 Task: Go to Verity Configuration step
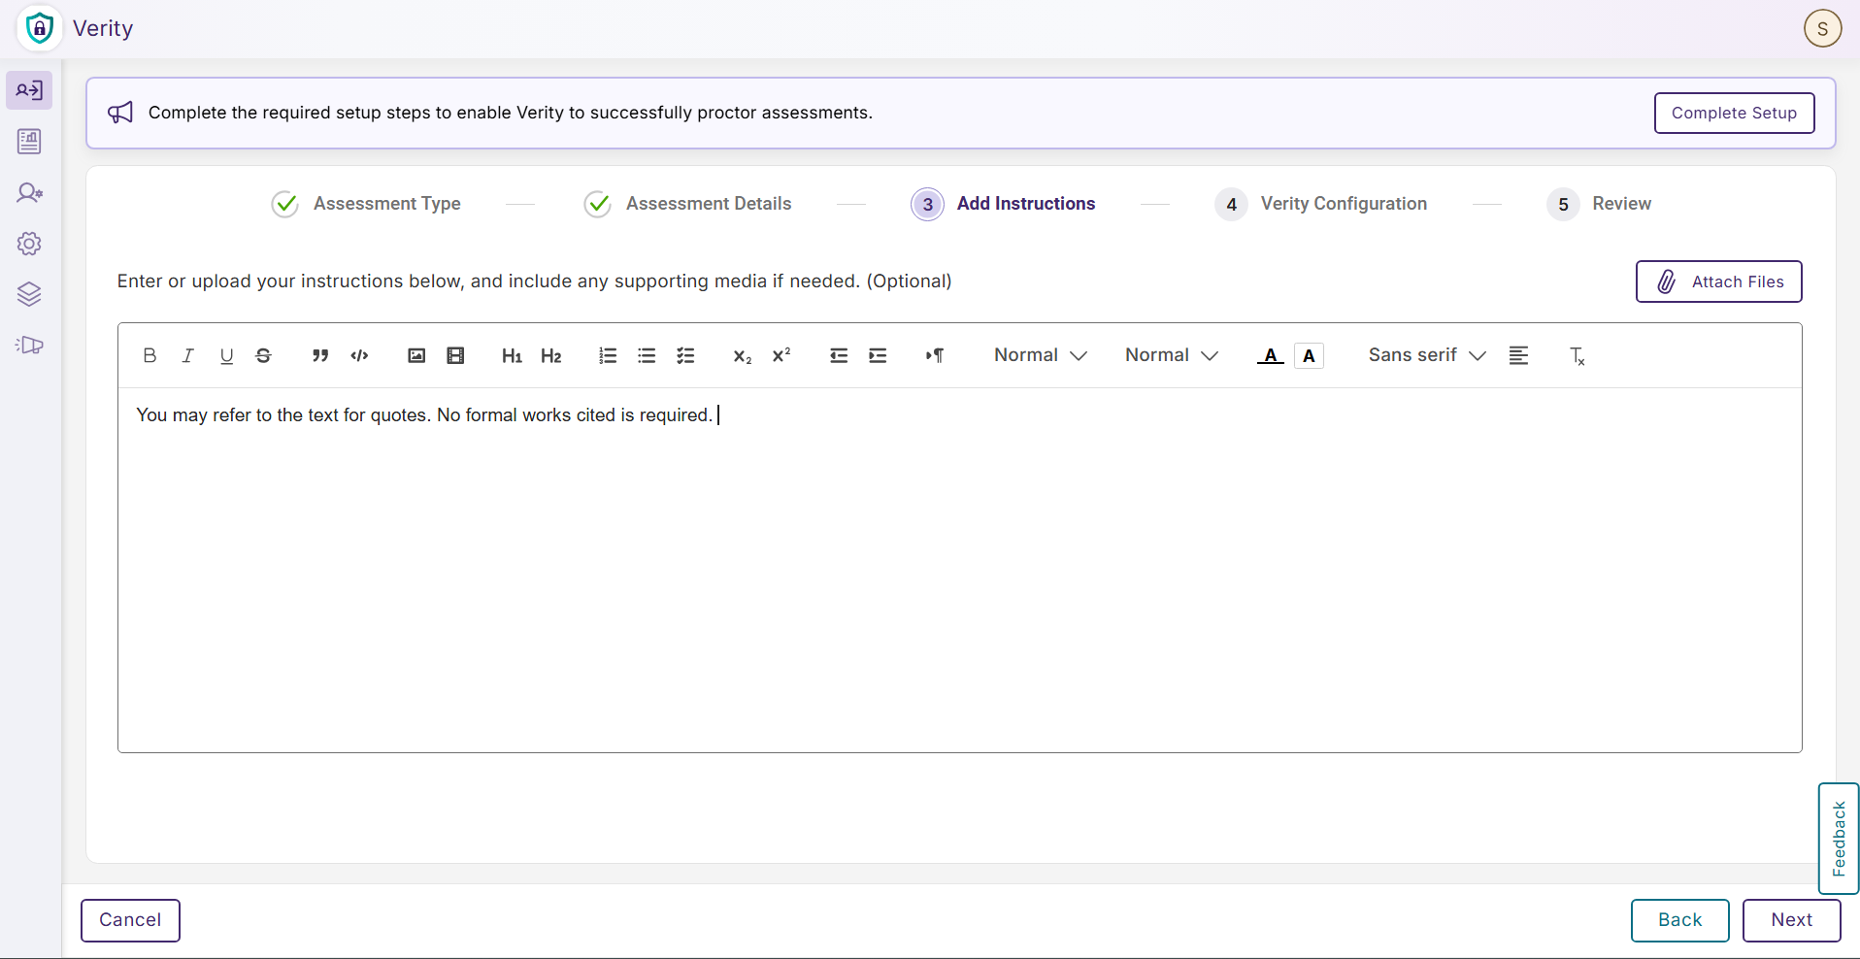pos(1320,204)
